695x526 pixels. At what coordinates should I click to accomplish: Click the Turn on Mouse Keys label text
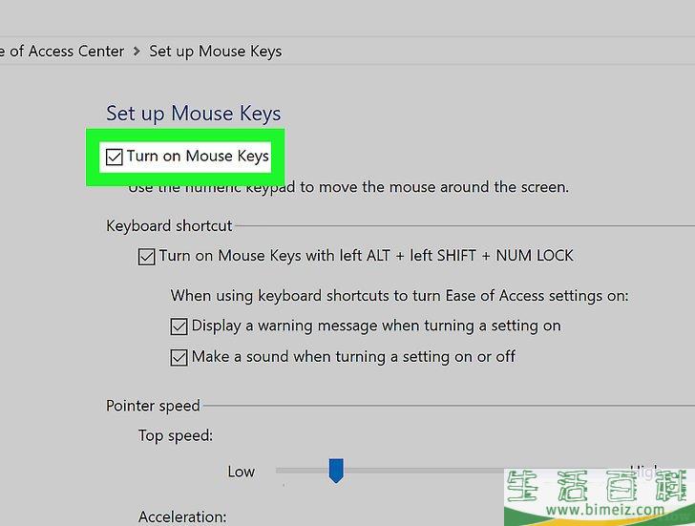pos(198,157)
